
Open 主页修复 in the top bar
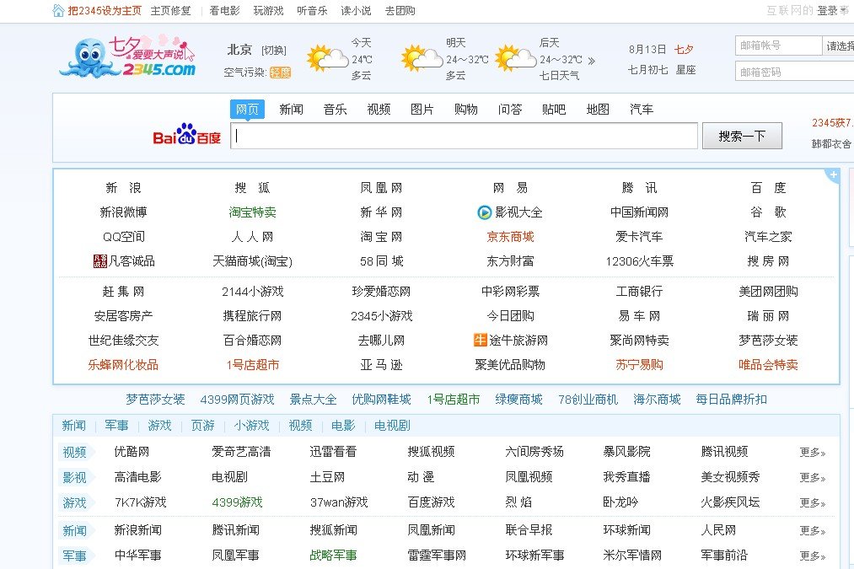point(170,11)
